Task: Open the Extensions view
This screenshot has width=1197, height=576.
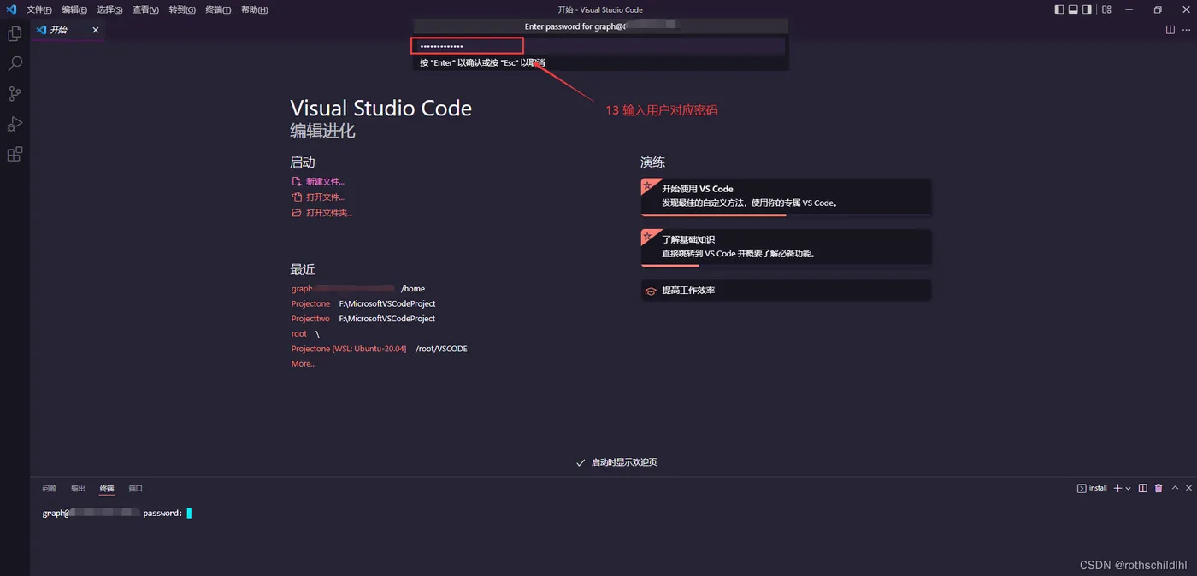Action: coord(15,155)
